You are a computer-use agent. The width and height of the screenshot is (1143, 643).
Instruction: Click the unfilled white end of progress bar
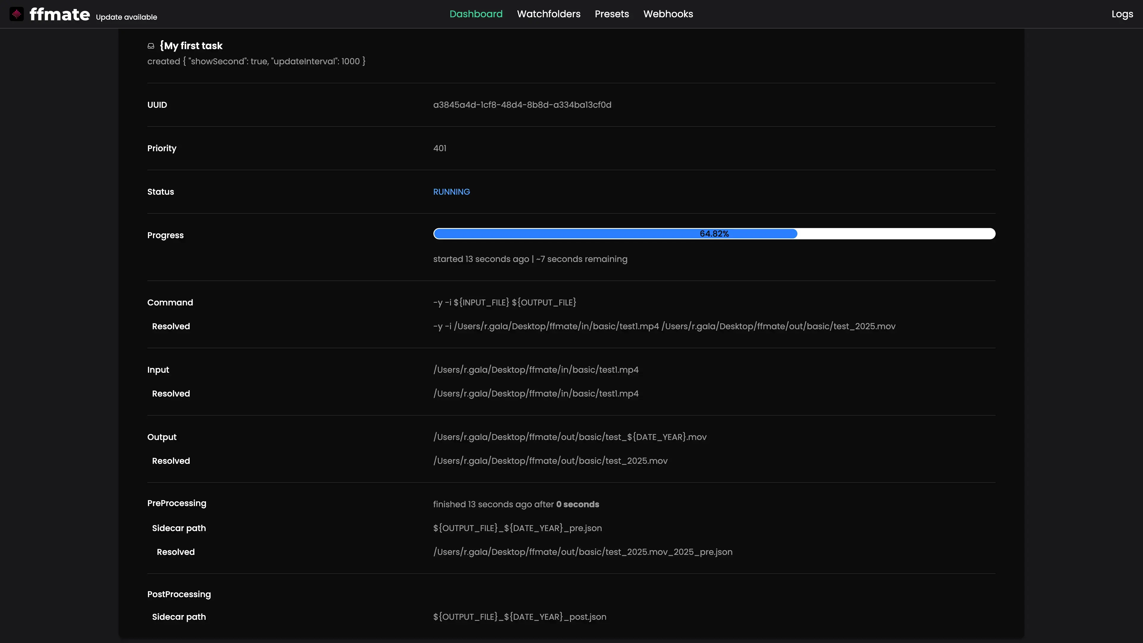[x=896, y=234]
